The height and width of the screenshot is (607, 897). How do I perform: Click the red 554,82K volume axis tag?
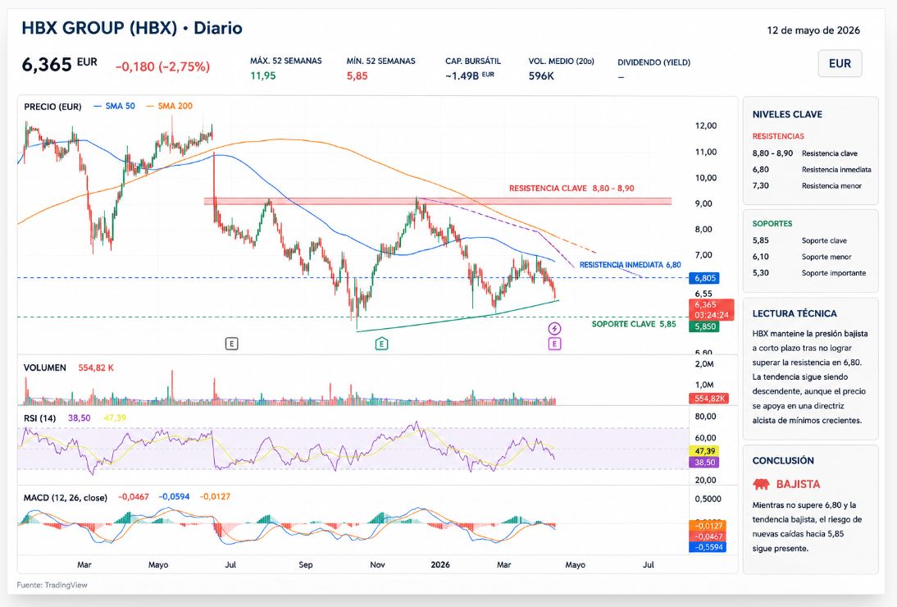[708, 399]
